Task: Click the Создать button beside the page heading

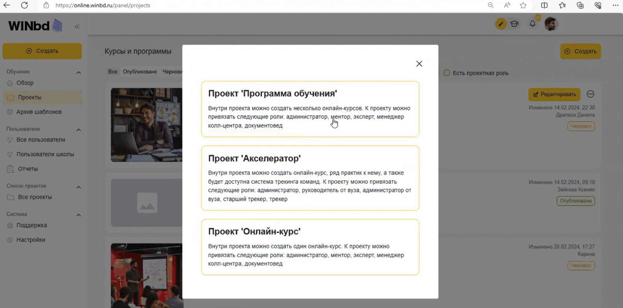Action: tap(581, 51)
